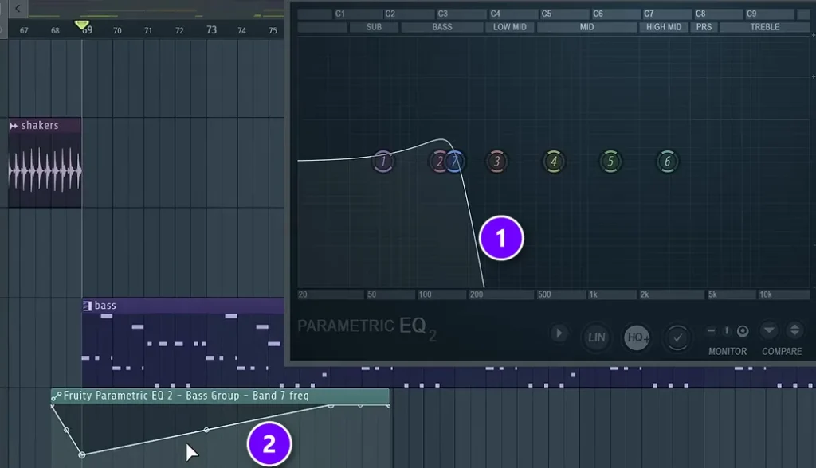Click the 20 Hz frequency label
The width and height of the screenshot is (816, 468).
pyautogui.click(x=303, y=294)
